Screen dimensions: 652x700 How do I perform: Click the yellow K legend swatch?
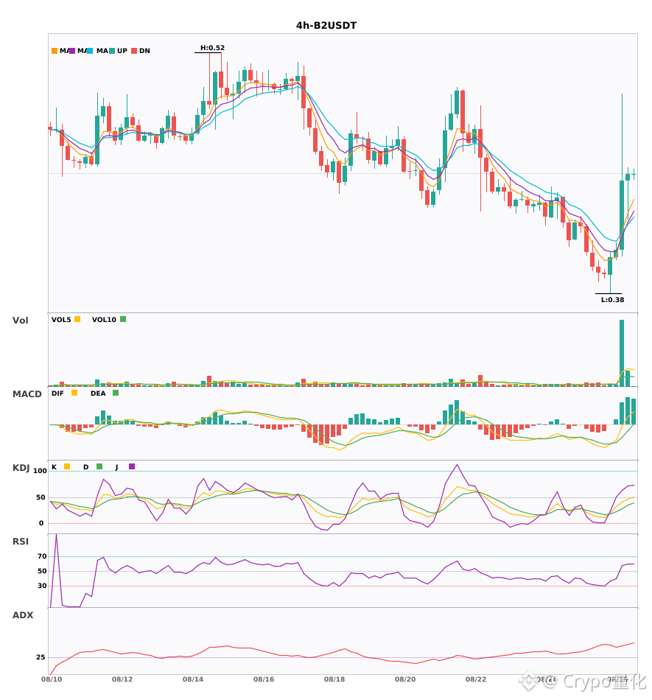pyautogui.click(x=67, y=466)
